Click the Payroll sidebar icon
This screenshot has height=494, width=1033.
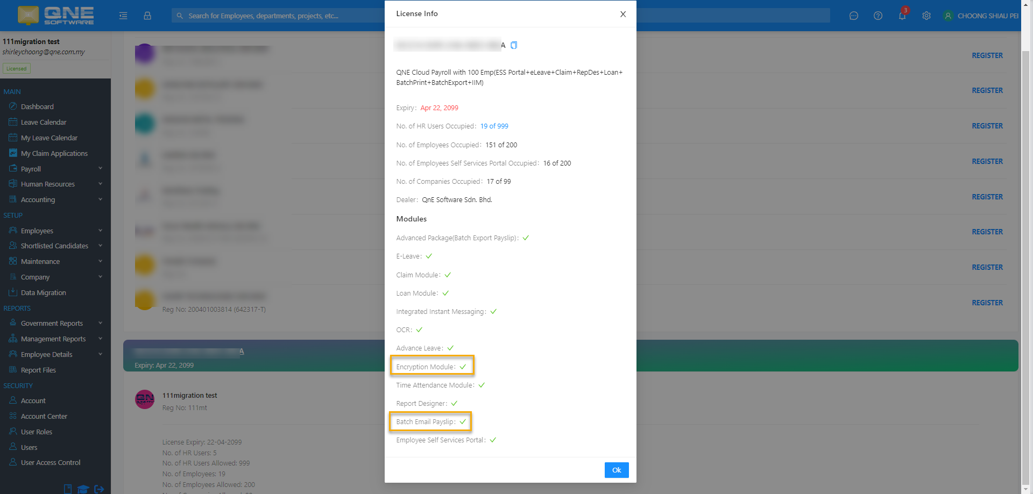pos(13,168)
